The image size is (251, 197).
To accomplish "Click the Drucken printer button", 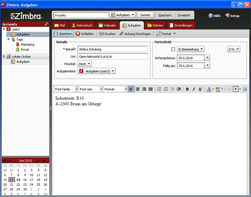I will [107, 34].
